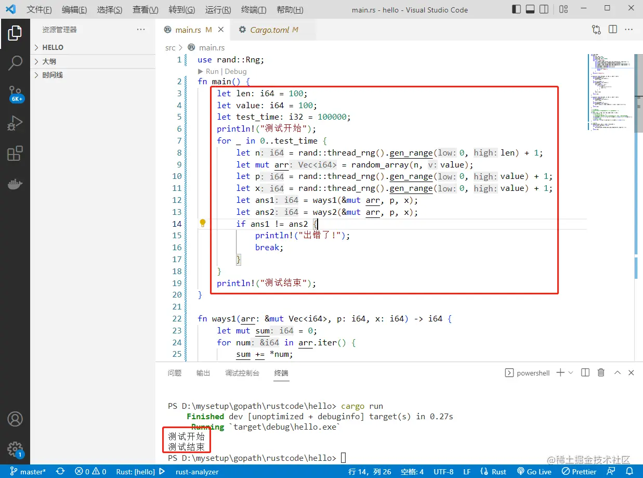Screen dimensions: 643x478
Task: Click Run code lens above fn main
Action: coord(212,71)
